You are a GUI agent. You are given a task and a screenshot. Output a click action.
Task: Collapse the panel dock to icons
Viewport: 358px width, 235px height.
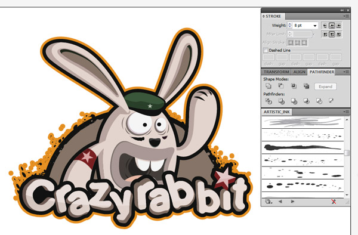coord(342,10)
